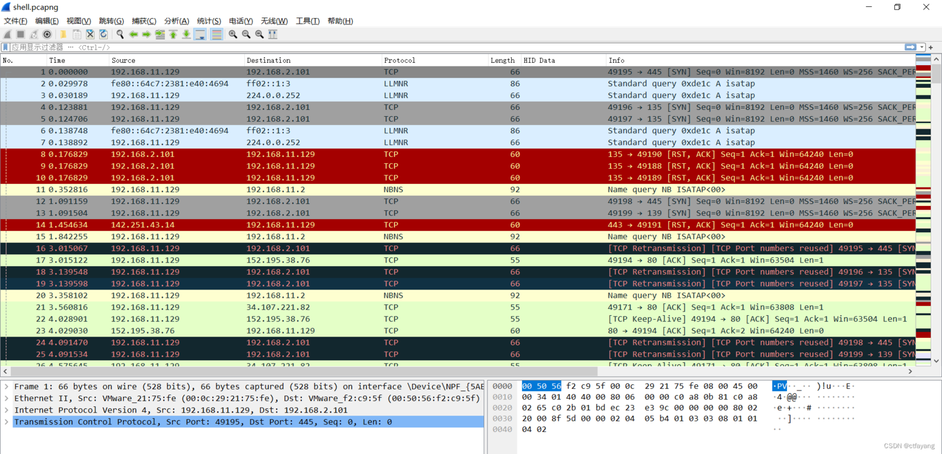The width and height of the screenshot is (942, 454).
Task: Click the zoom in icon
Action: coord(233,35)
